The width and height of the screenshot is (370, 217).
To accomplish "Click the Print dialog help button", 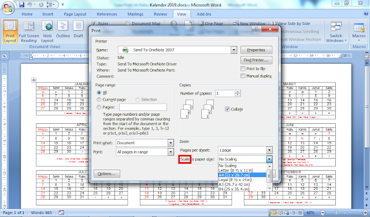I will click(256, 29).
